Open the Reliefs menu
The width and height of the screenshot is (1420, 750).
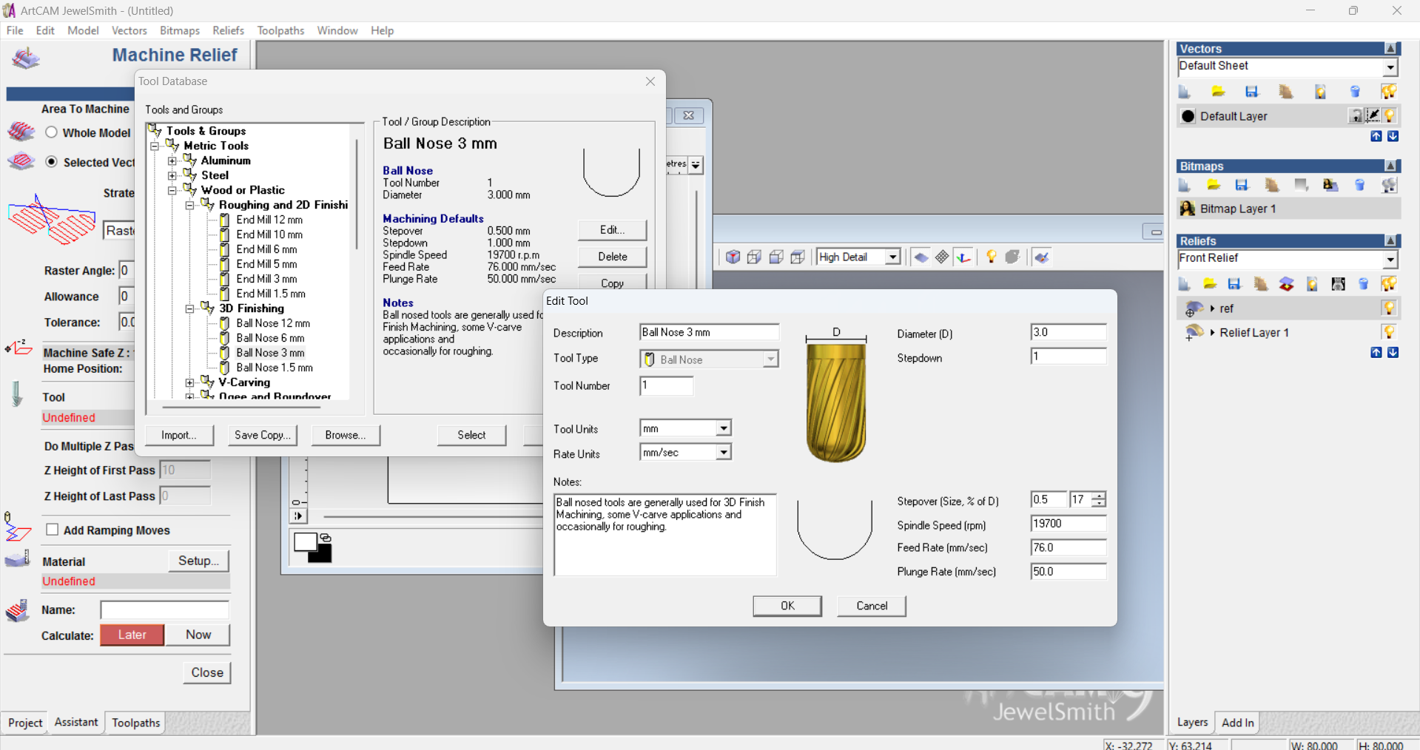coord(228,30)
